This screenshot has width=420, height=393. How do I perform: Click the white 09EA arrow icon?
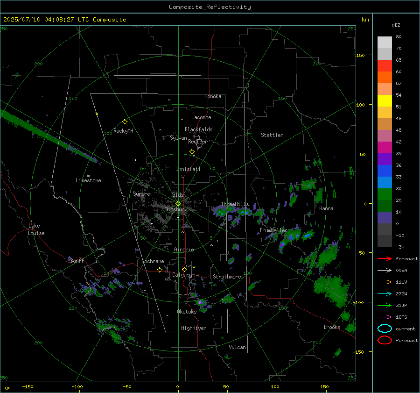(385, 271)
